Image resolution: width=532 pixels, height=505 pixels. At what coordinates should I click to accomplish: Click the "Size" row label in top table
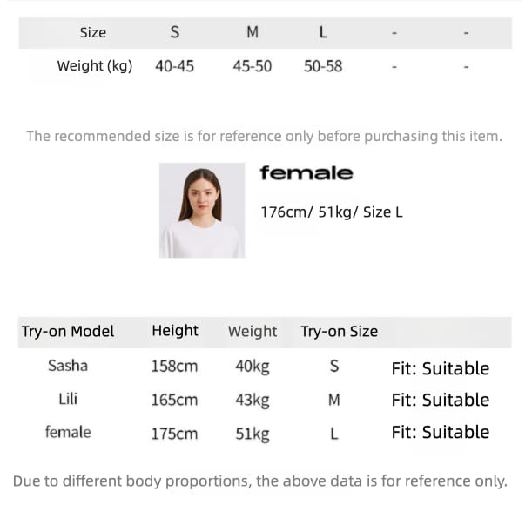click(x=92, y=32)
